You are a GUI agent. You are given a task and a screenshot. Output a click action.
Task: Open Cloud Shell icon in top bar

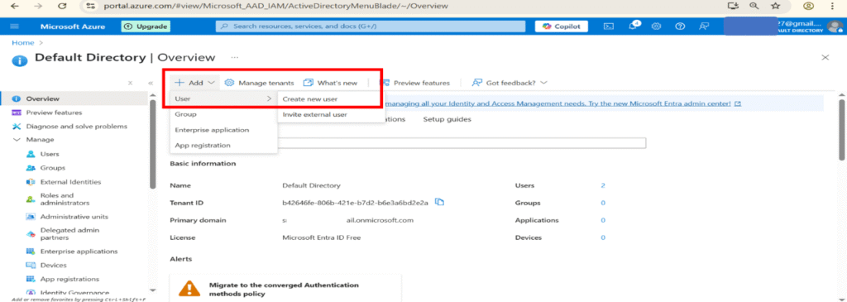coord(609,26)
